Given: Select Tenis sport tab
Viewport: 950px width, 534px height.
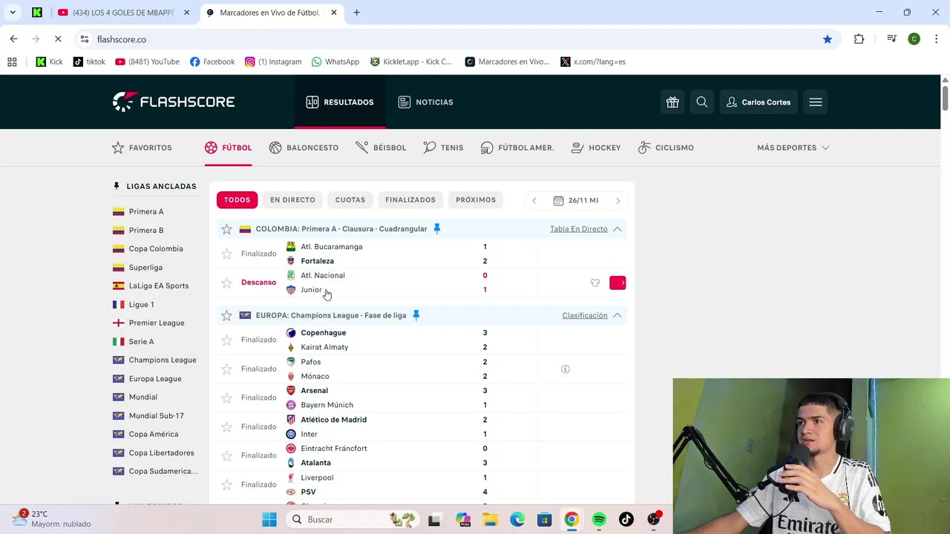Looking at the screenshot, I should [x=443, y=148].
